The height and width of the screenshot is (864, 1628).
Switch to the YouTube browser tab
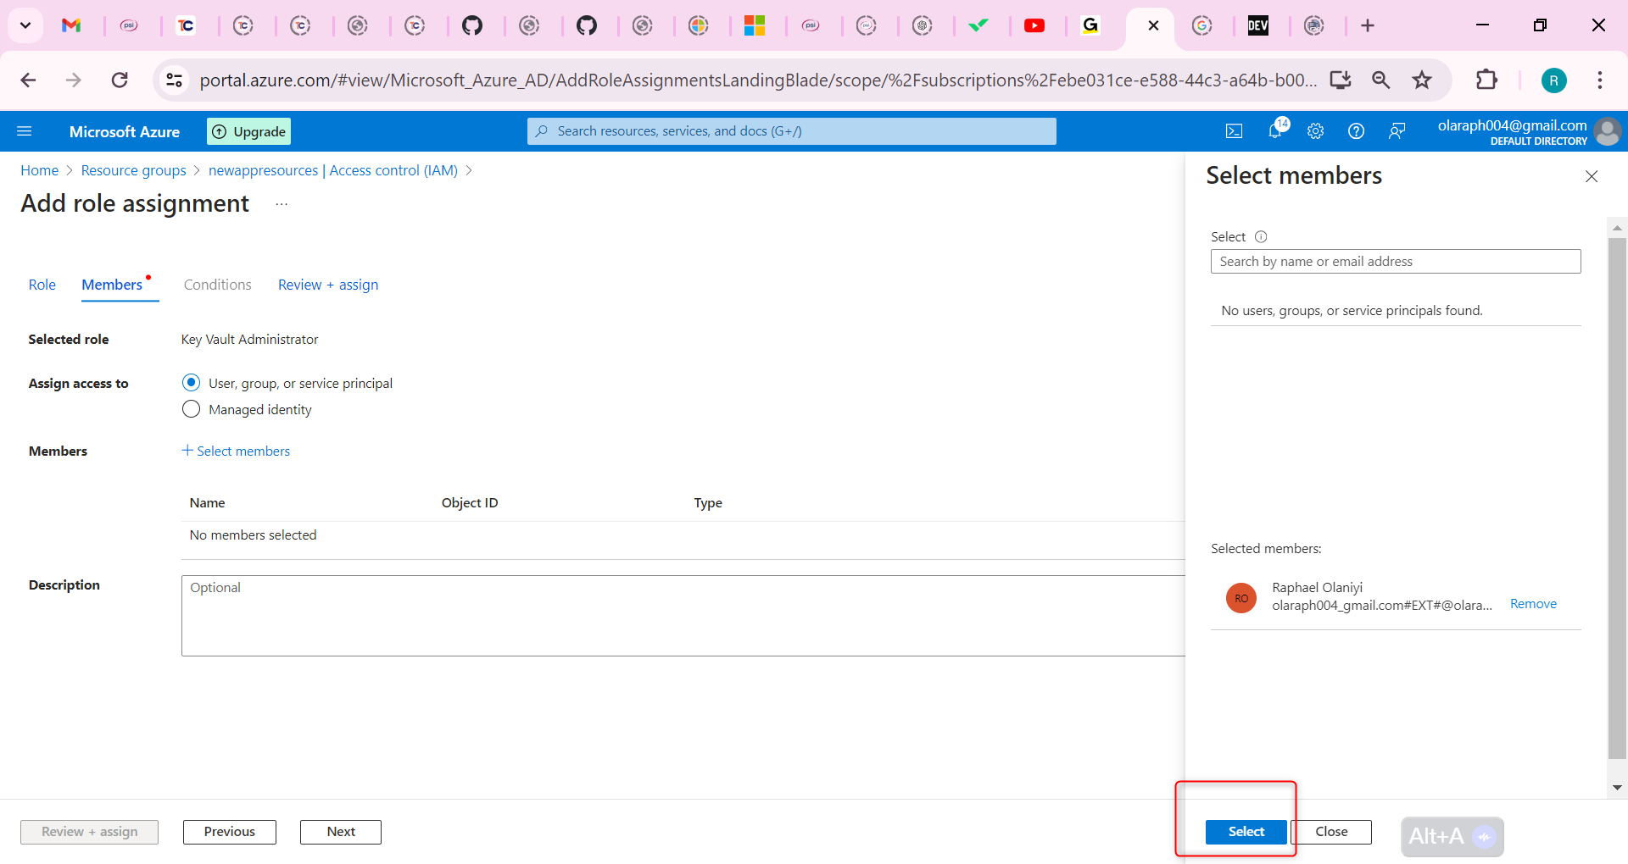[1034, 25]
